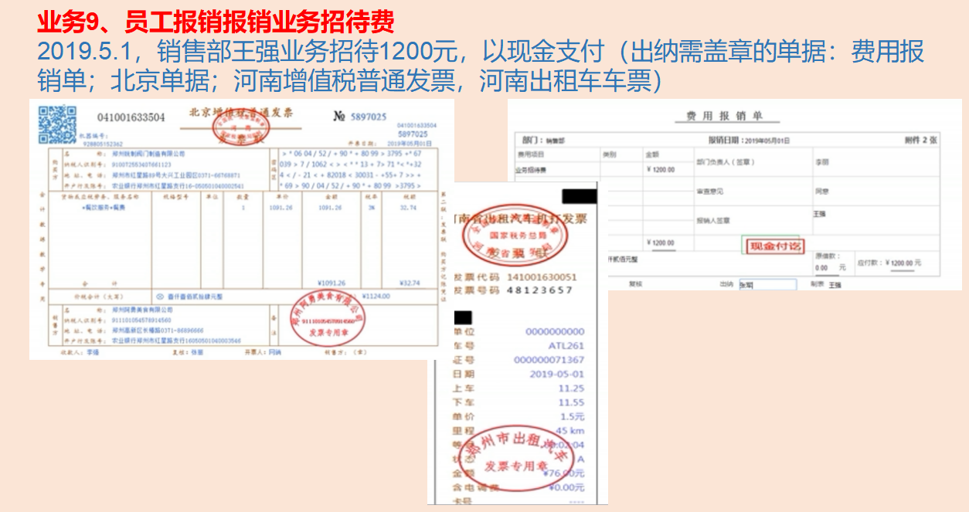This screenshot has height=512, width=969.
Task: Click the large invoice code 041001633504
Action: 131,117
